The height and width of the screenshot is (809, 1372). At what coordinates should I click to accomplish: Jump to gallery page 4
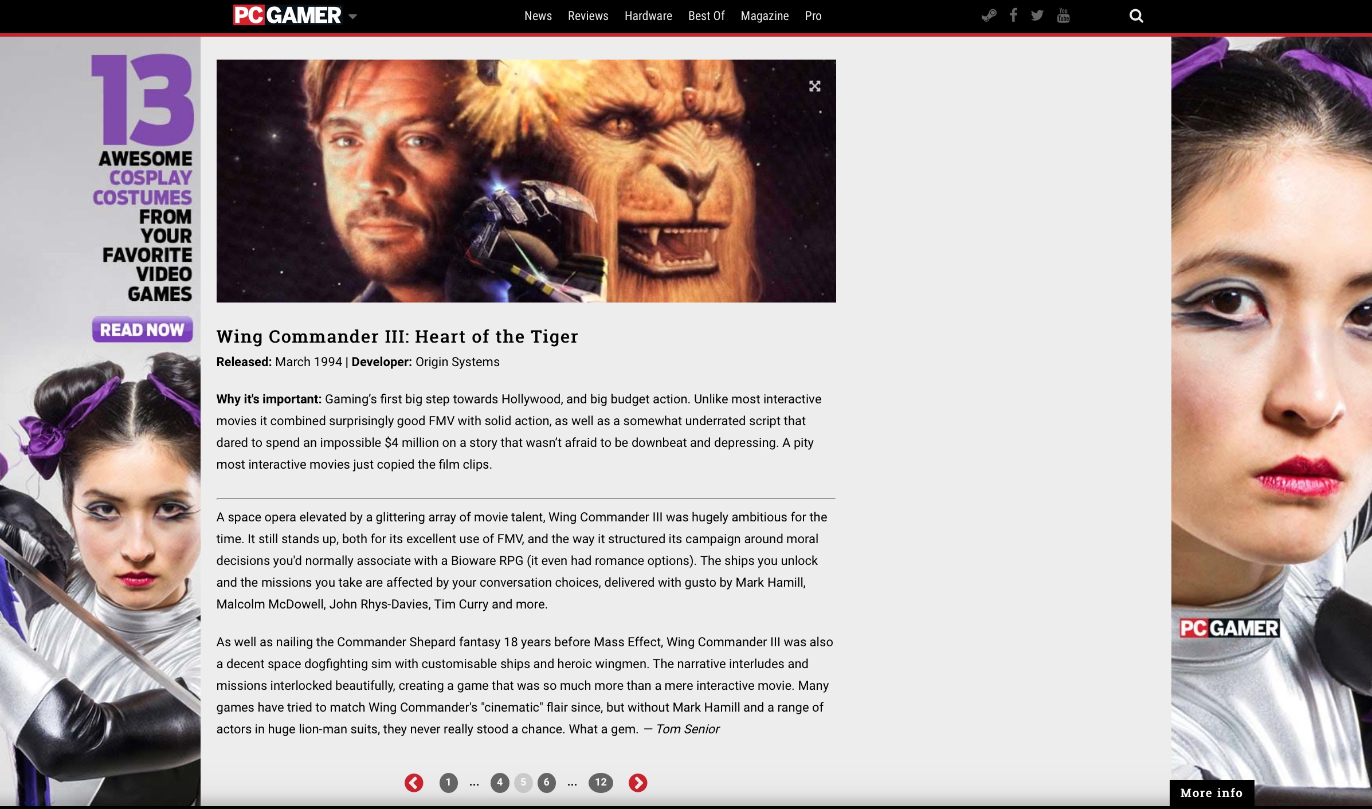500,783
